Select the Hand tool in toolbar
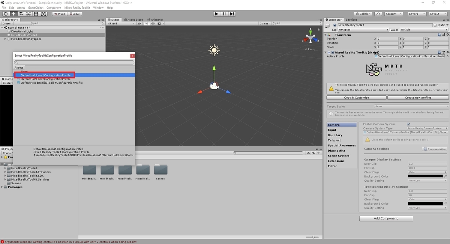The height and width of the screenshot is (244, 450). [x=6, y=14]
